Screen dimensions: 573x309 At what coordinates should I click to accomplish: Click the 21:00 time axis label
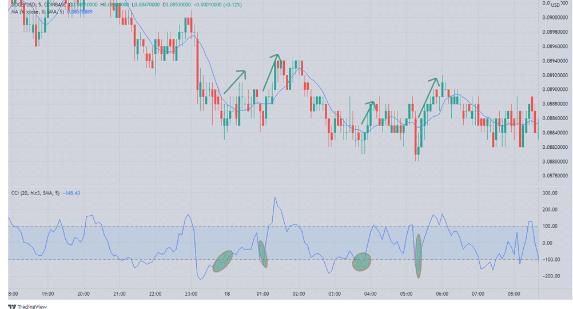(x=120, y=294)
